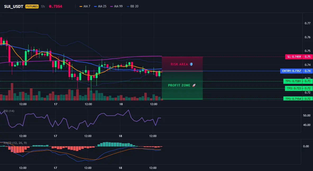Click the RISK AREA text
Image resolution: width=313 pixels, height=171 pixels.
[179, 64]
